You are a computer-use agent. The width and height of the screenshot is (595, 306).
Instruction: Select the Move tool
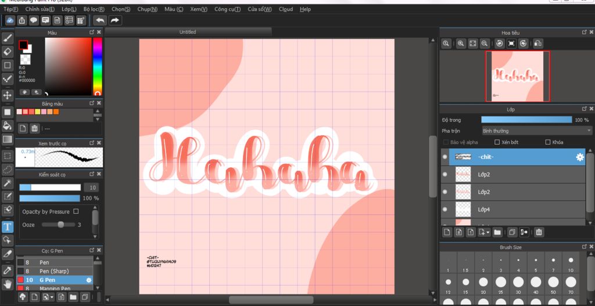point(7,95)
